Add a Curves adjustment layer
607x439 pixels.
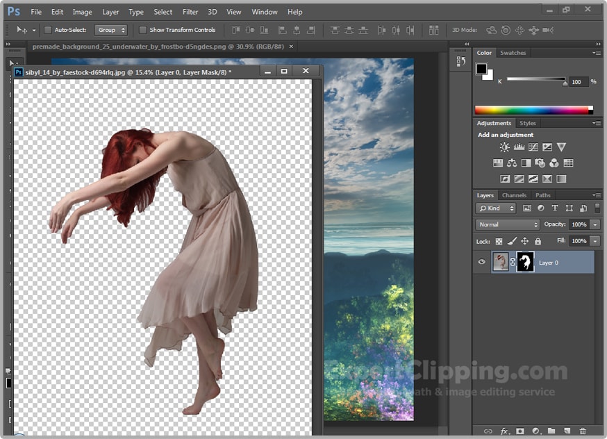coord(533,147)
